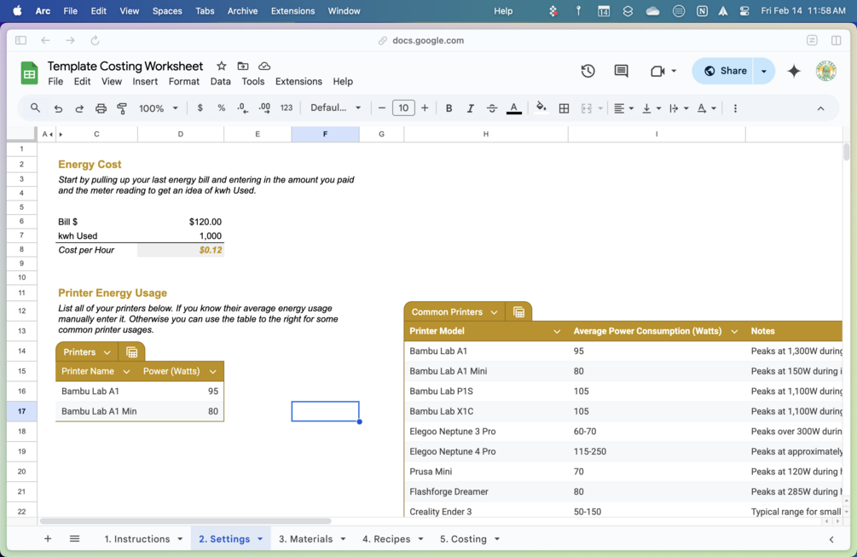
Task: Click the move to folder icon
Action: coord(243,67)
